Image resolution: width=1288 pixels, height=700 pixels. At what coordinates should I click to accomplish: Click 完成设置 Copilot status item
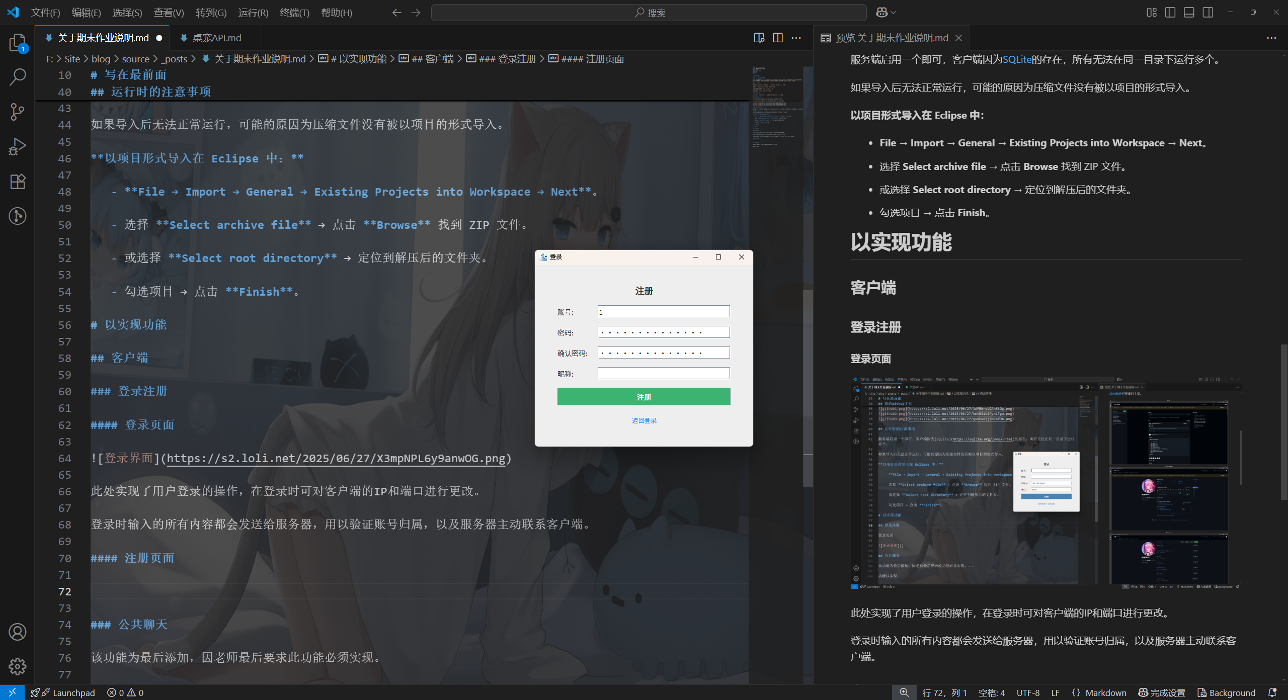click(1162, 692)
